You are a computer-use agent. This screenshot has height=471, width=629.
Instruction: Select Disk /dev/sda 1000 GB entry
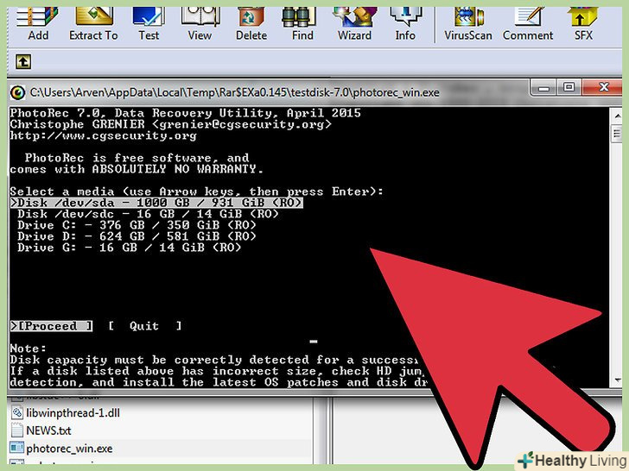156,203
